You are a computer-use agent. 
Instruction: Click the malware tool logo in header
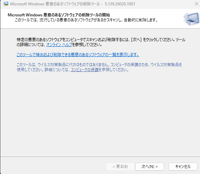click(191, 19)
